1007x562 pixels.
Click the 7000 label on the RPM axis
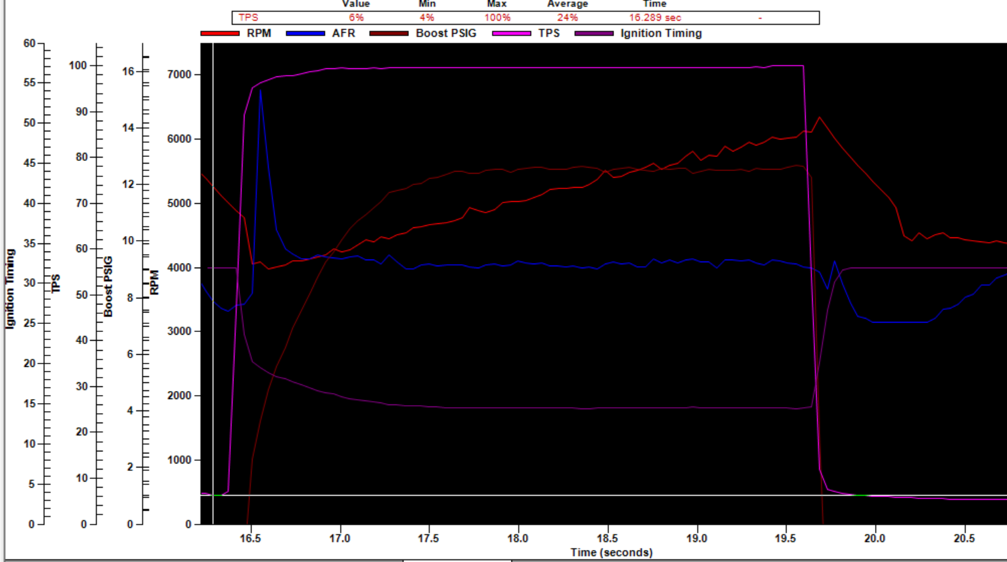point(179,74)
